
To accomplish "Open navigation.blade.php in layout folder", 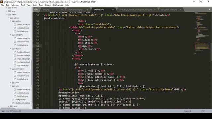I will [x=24, y=62].
